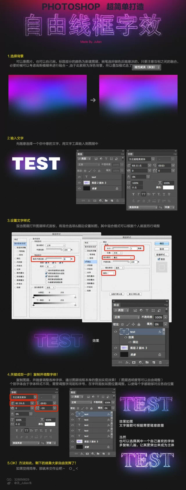The height and width of the screenshot is (490, 186).
Task: Click the 图层 tab in step 3 Layers panel
Action: pyautogui.click(x=116, y=305)
